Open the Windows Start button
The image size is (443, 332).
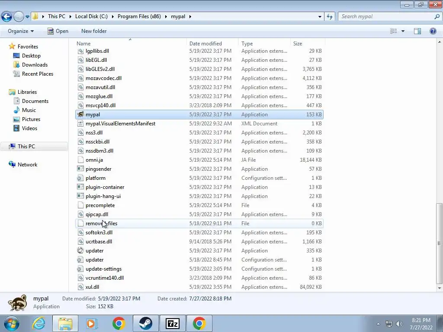[11, 323]
